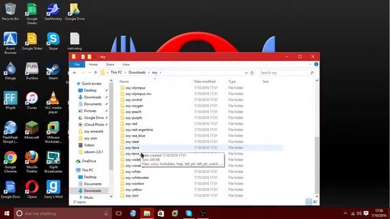This screenshot has width=390, height=219.
Task: Sort by the Size column header
Action: (x=266, y=82)
